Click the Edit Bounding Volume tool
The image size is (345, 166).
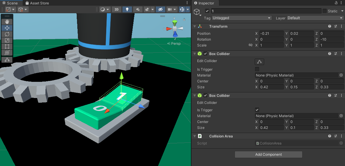coord(7,60)
